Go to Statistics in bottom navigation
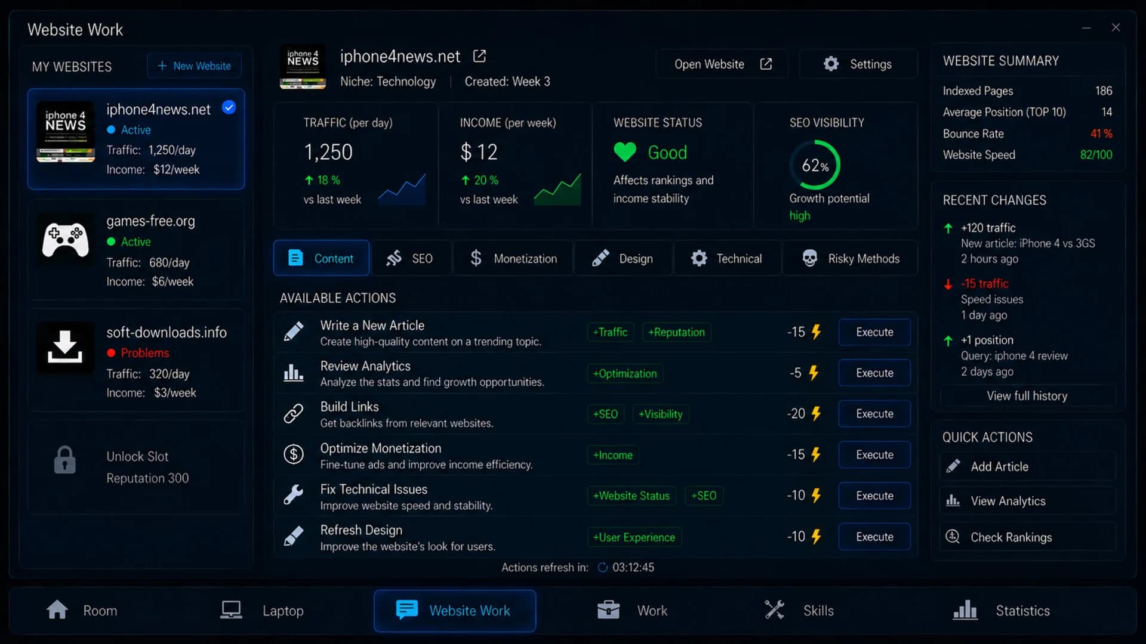Screen dimensions: 1146x644 (1002, 611)
